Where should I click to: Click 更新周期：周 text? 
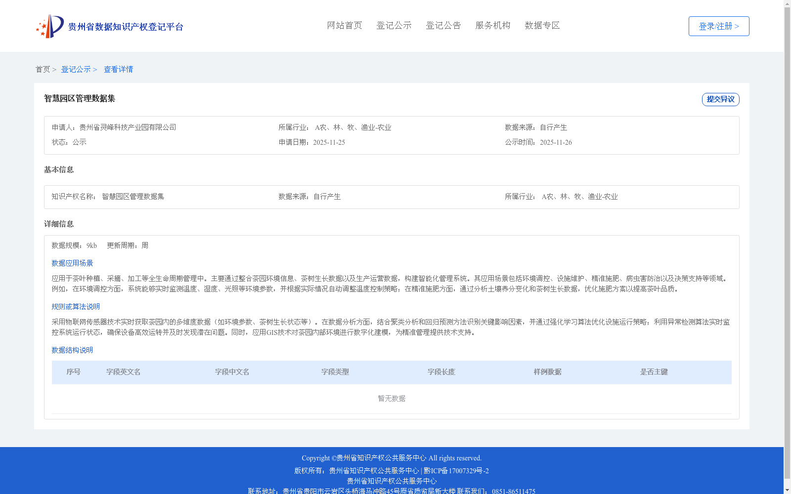coord(128,246)
